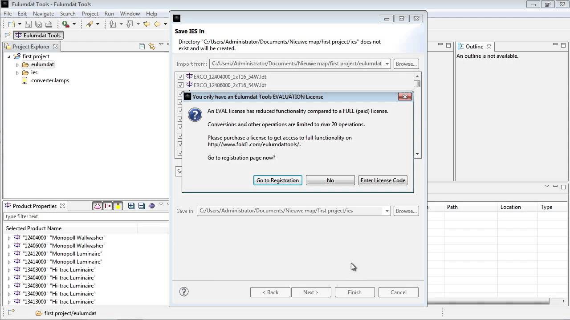Viewport: 570px width, 320px height.
Task: Toggle the pink luminaire shape filter button
Action: 97,206
